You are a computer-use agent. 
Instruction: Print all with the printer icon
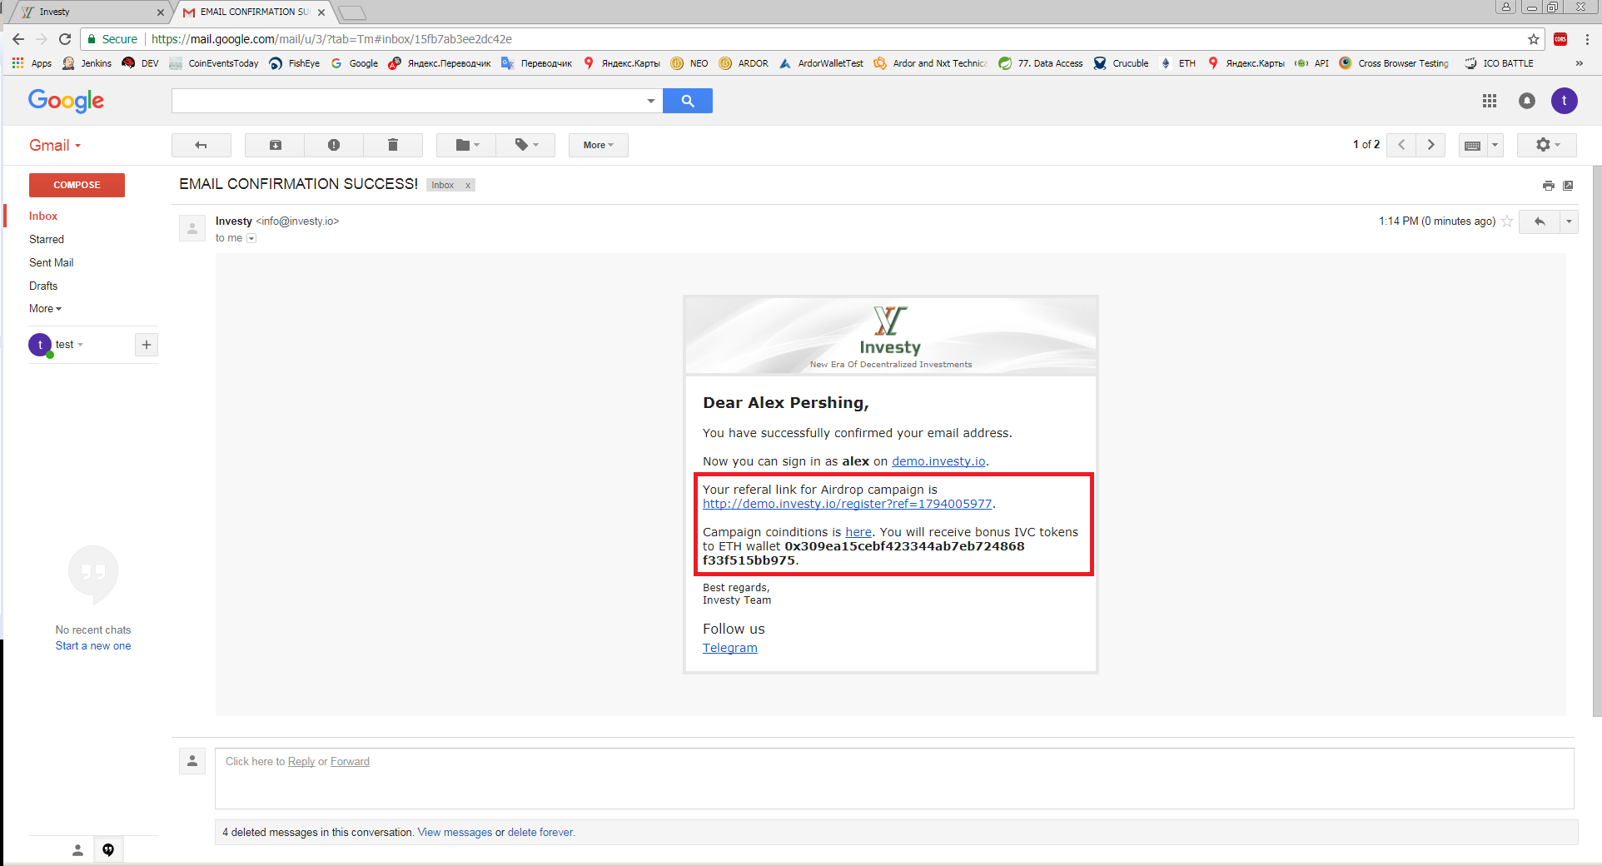pyautogui.click(x=1549, y=186)
